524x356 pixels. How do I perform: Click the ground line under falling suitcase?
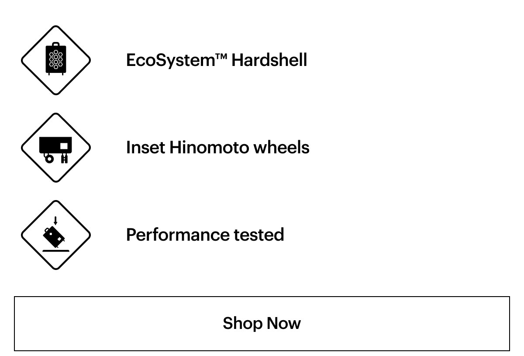tap(56, 251)
